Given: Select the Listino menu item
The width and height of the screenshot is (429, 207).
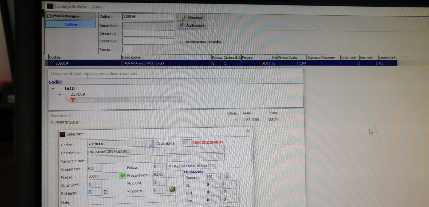Looking at the screenshot, I should (x=70, y=24).
